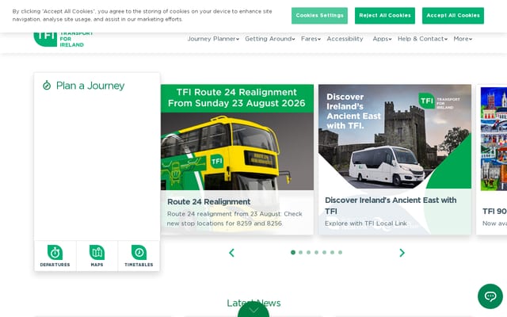Select the first carousel dot

[x=293, y=252]
